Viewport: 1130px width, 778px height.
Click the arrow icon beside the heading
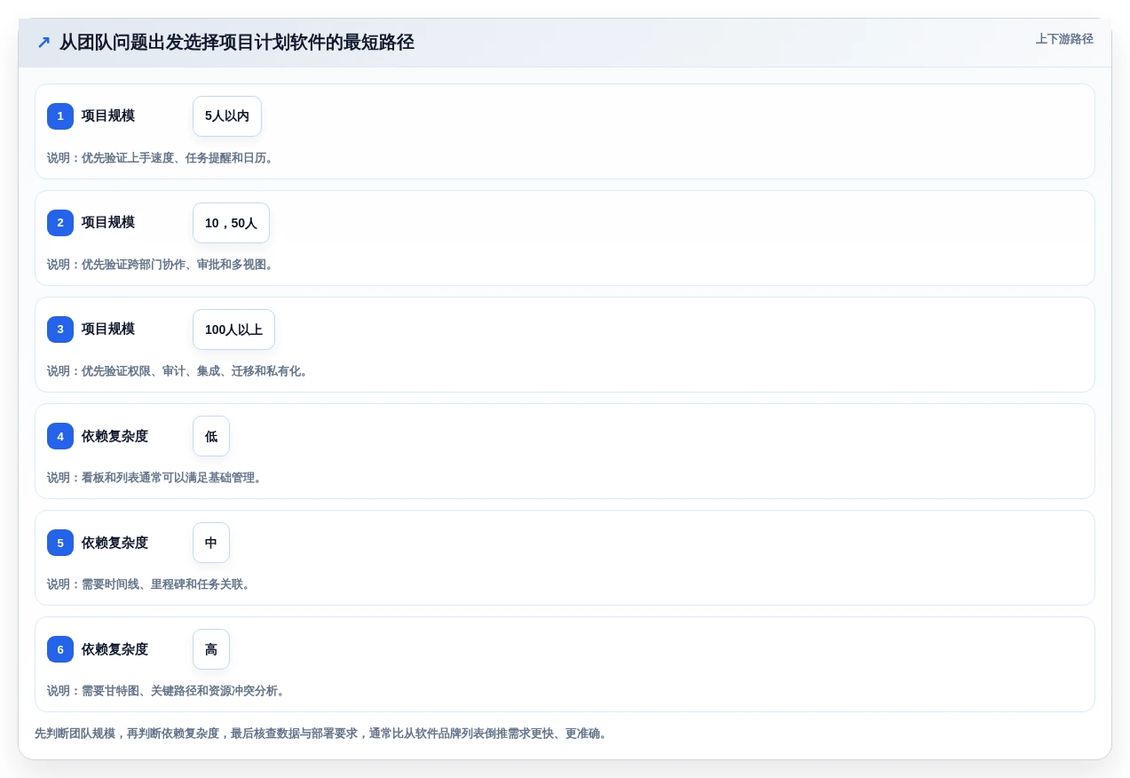tap(43, 43)
